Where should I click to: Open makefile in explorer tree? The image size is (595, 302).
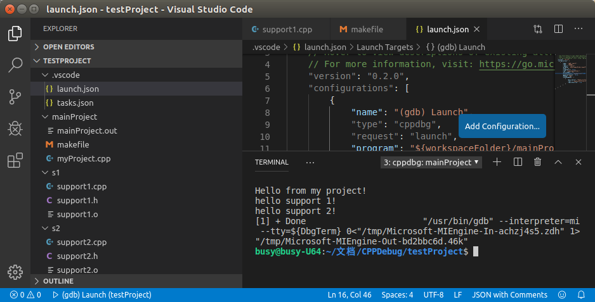pos(136,145)
